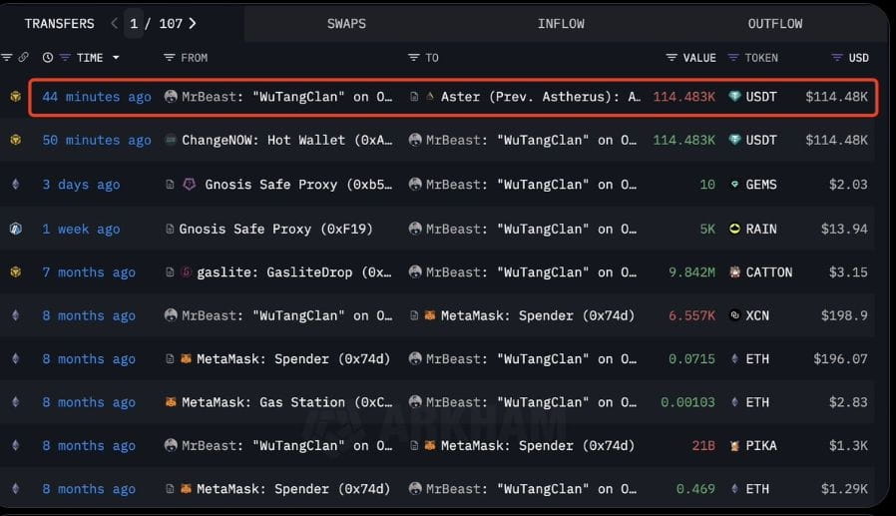Select the TRANSFERS tab
The image size is (896, 516).
coord(60,23)
